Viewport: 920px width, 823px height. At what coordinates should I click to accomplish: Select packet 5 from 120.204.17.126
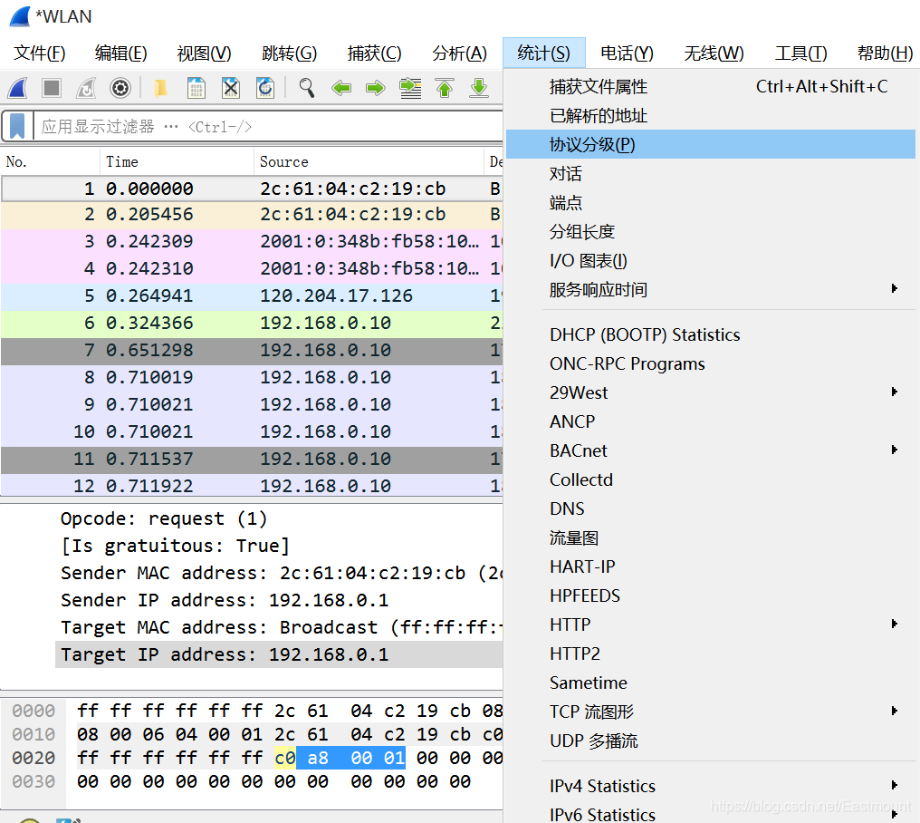click(252, 295)
